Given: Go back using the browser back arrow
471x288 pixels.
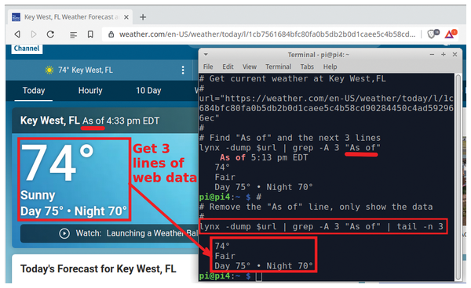Looking at the screenshot, I should point(17,34).
